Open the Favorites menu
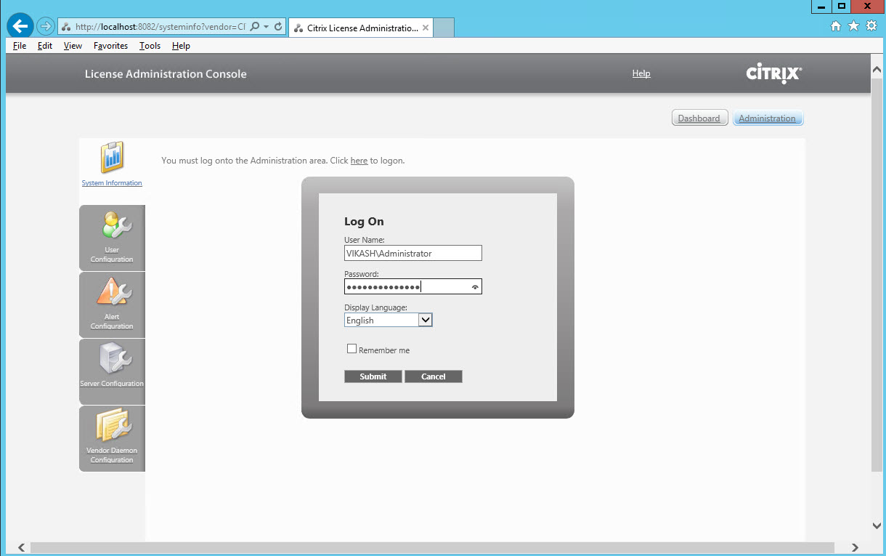Screen dimensions: 886x556 tap(110, 46)
